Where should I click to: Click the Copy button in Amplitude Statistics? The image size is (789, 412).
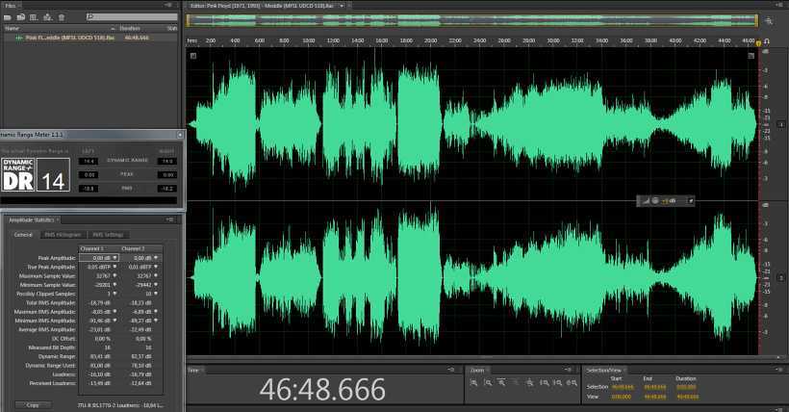[x=33, y=405]
